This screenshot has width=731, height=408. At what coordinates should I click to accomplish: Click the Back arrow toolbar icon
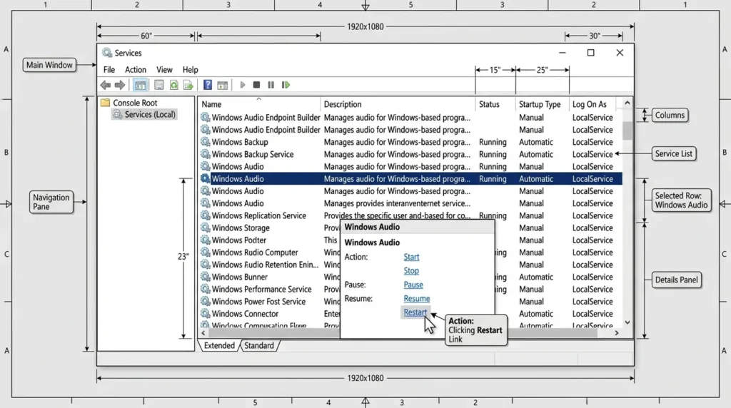(106, 85)
